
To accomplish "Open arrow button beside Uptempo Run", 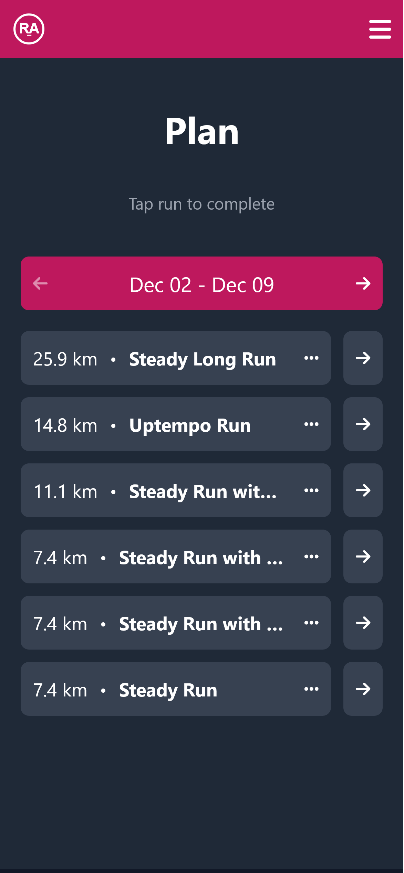I will coord(363,424).
